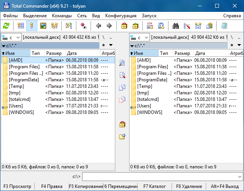Toggle the brief file list view button
The height and width of the screenshot is (191, 244).
21,26
